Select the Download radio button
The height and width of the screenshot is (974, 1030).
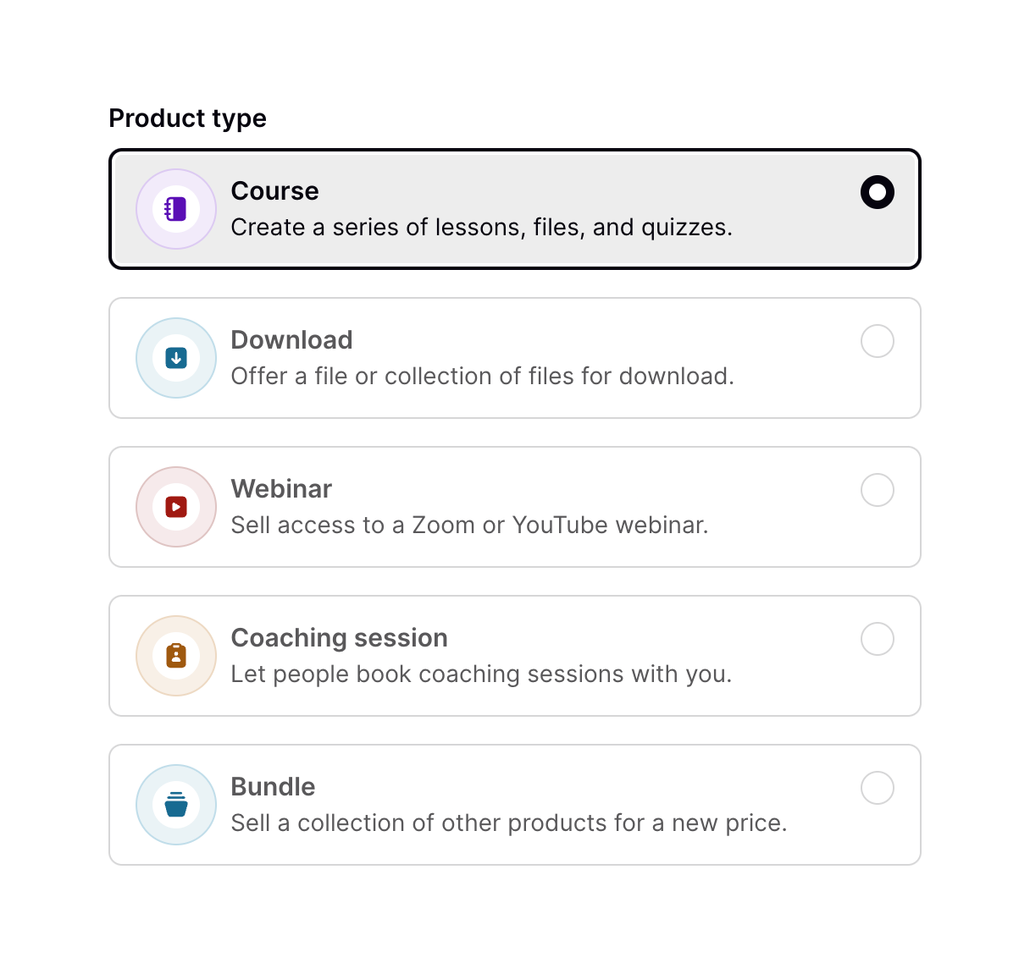877,341
